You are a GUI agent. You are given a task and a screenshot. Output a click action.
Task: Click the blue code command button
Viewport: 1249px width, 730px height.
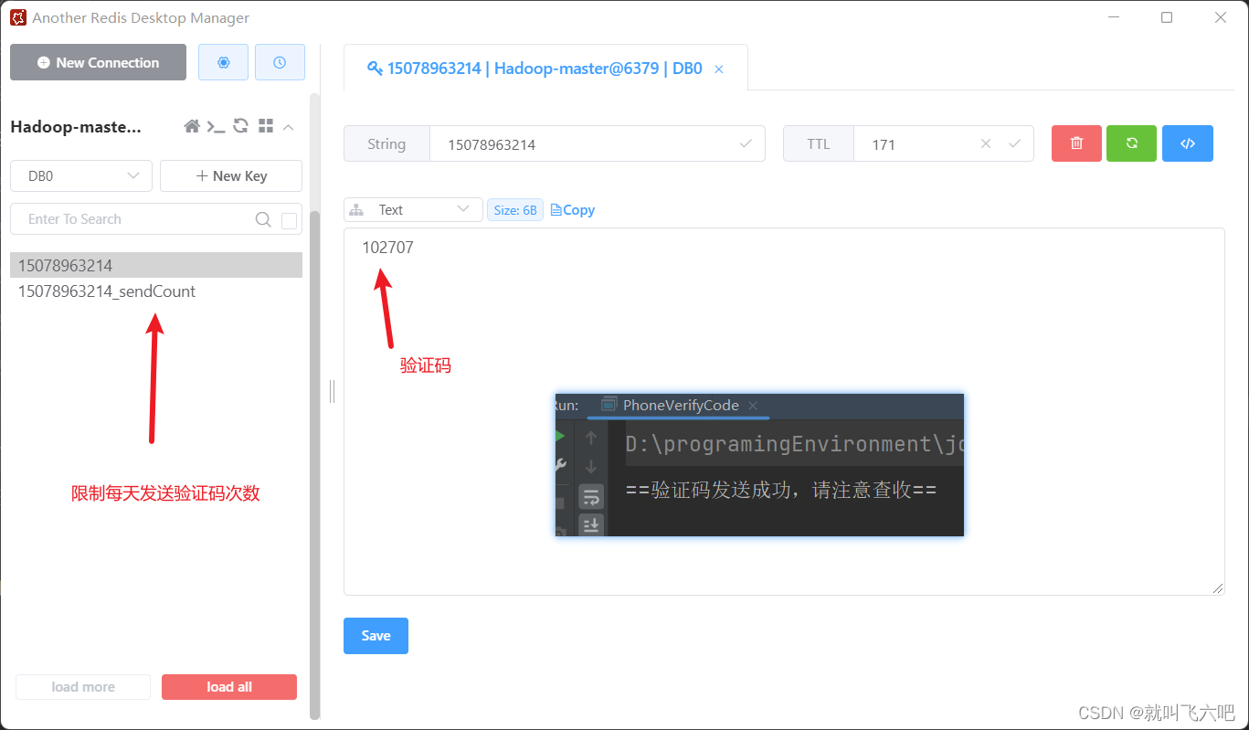[1188, 143]
